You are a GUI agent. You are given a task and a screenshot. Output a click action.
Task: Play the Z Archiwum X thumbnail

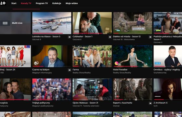(168, 89)
